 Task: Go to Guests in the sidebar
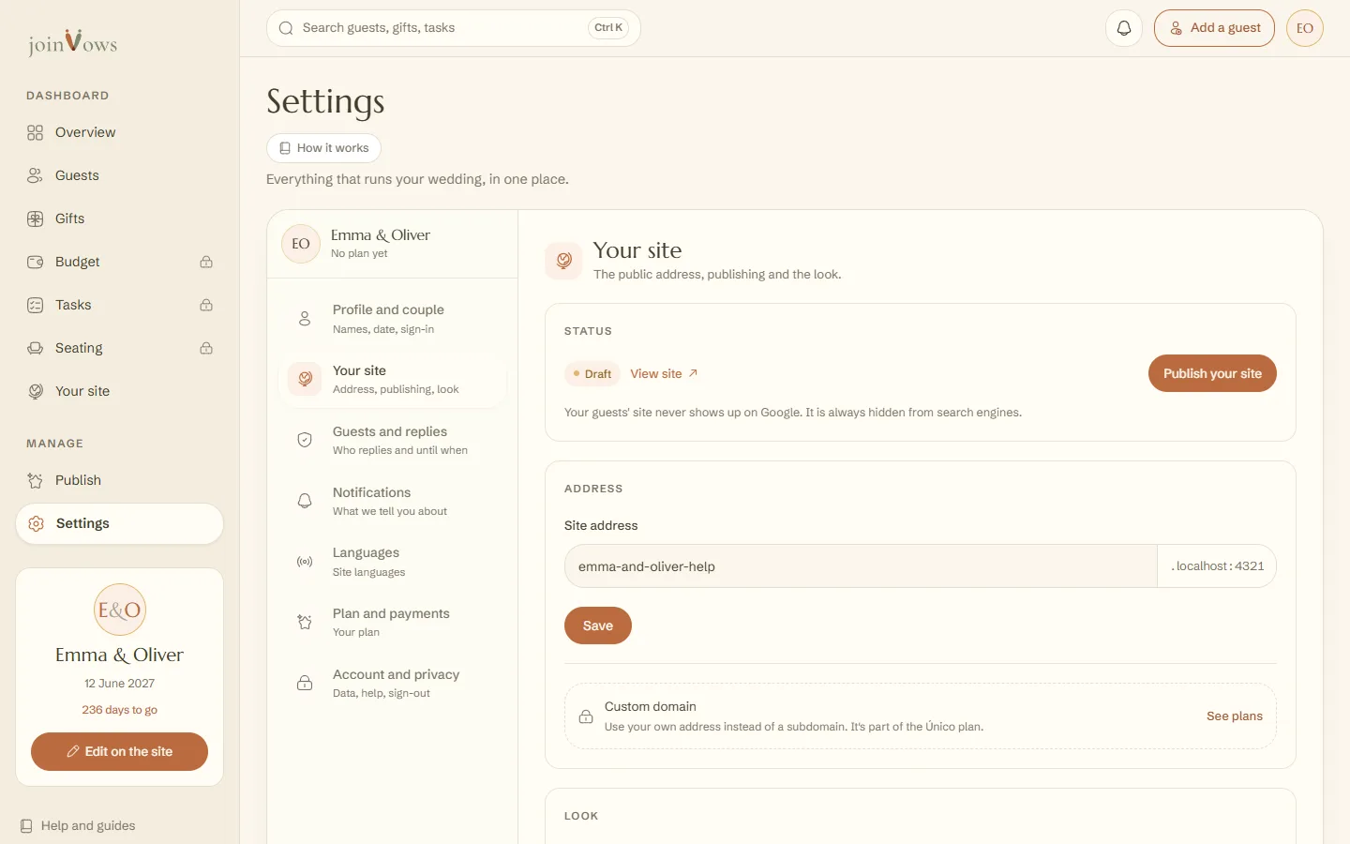pyautogui.click(x=120, y=175)
